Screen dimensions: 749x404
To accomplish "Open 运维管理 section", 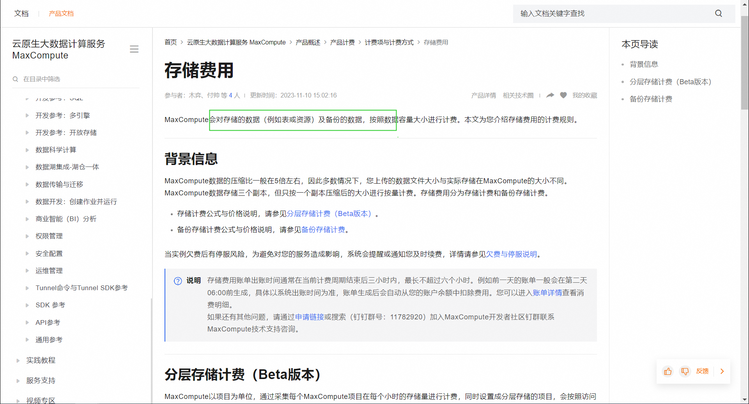I will [x=49, y=271].
